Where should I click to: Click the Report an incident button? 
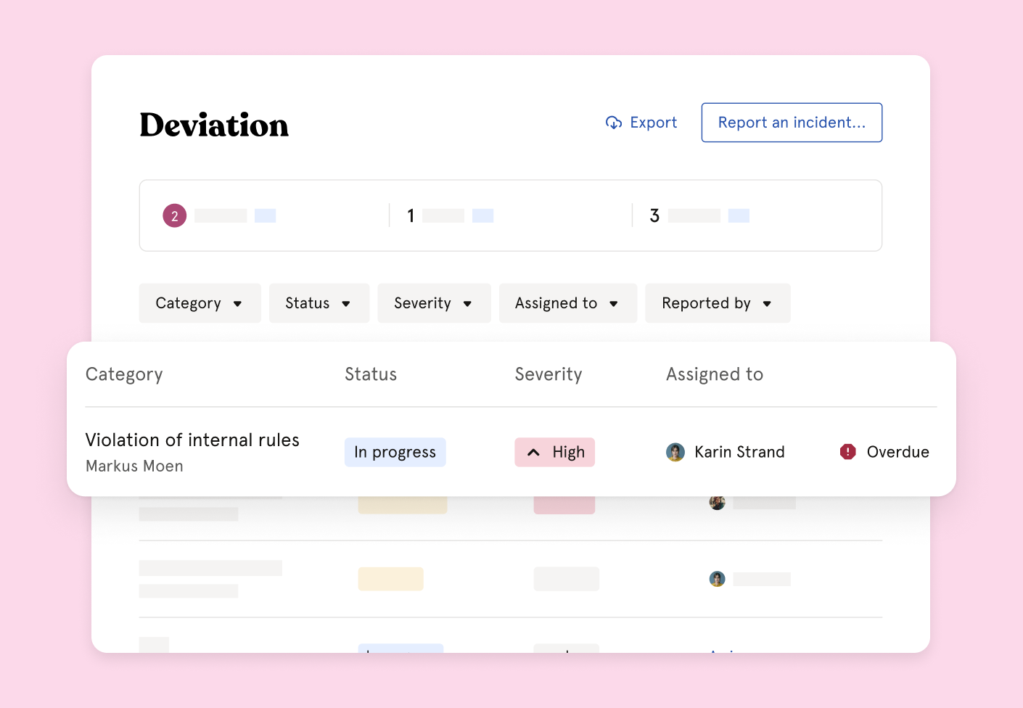coord(792,123)
